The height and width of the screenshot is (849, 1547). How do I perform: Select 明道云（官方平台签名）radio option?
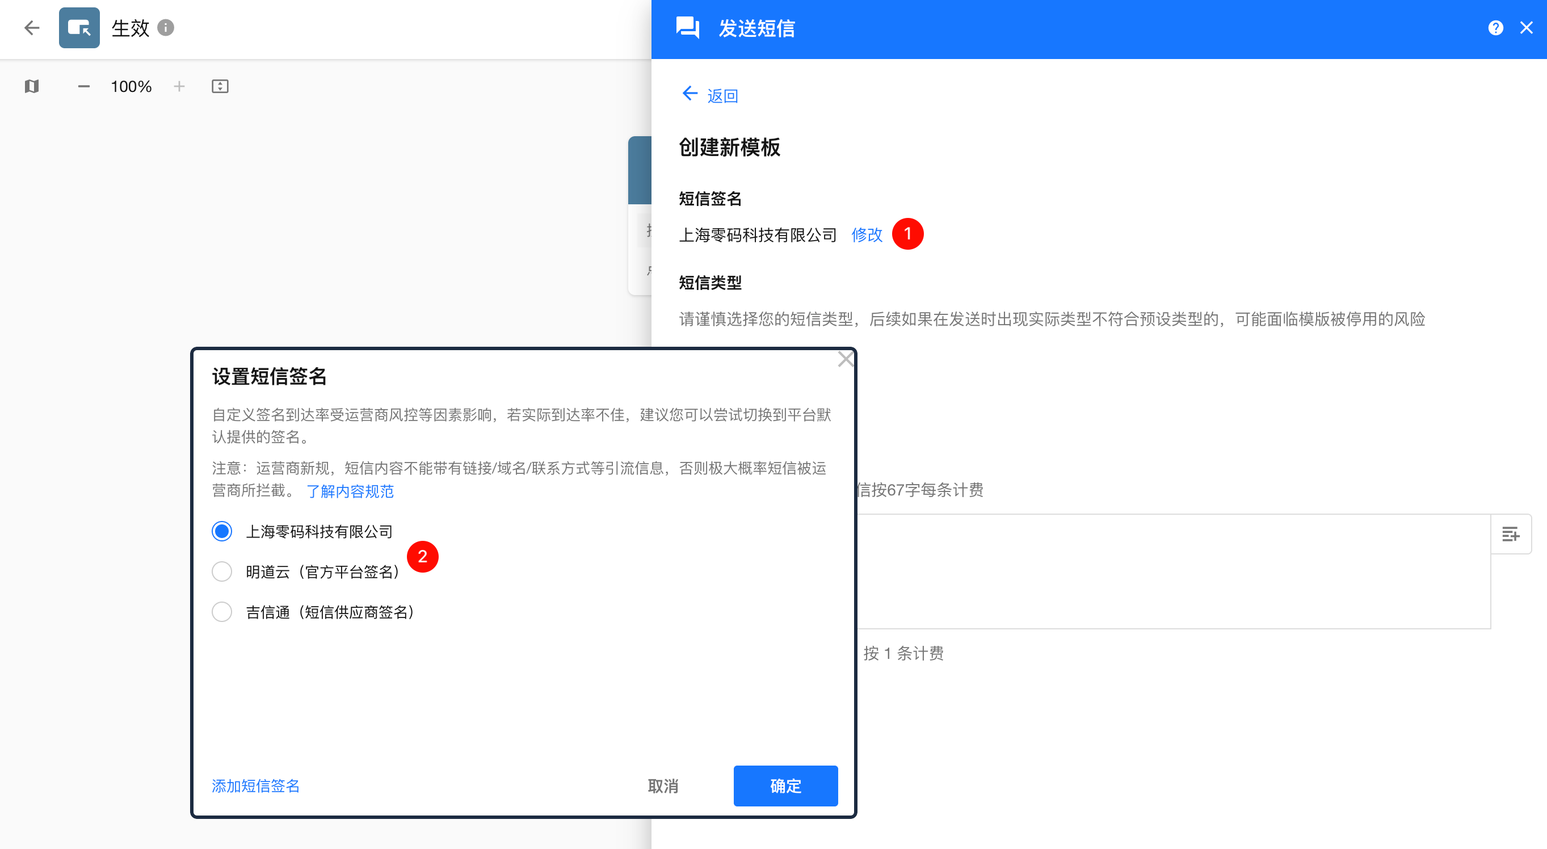(222, 571)
